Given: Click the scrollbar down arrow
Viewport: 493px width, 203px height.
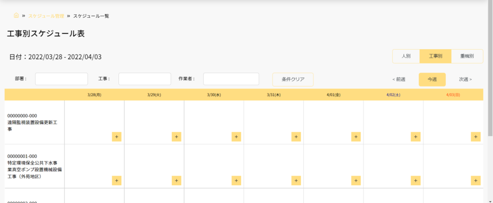Looking at the screenshot, I should click(x=490, y=201).
